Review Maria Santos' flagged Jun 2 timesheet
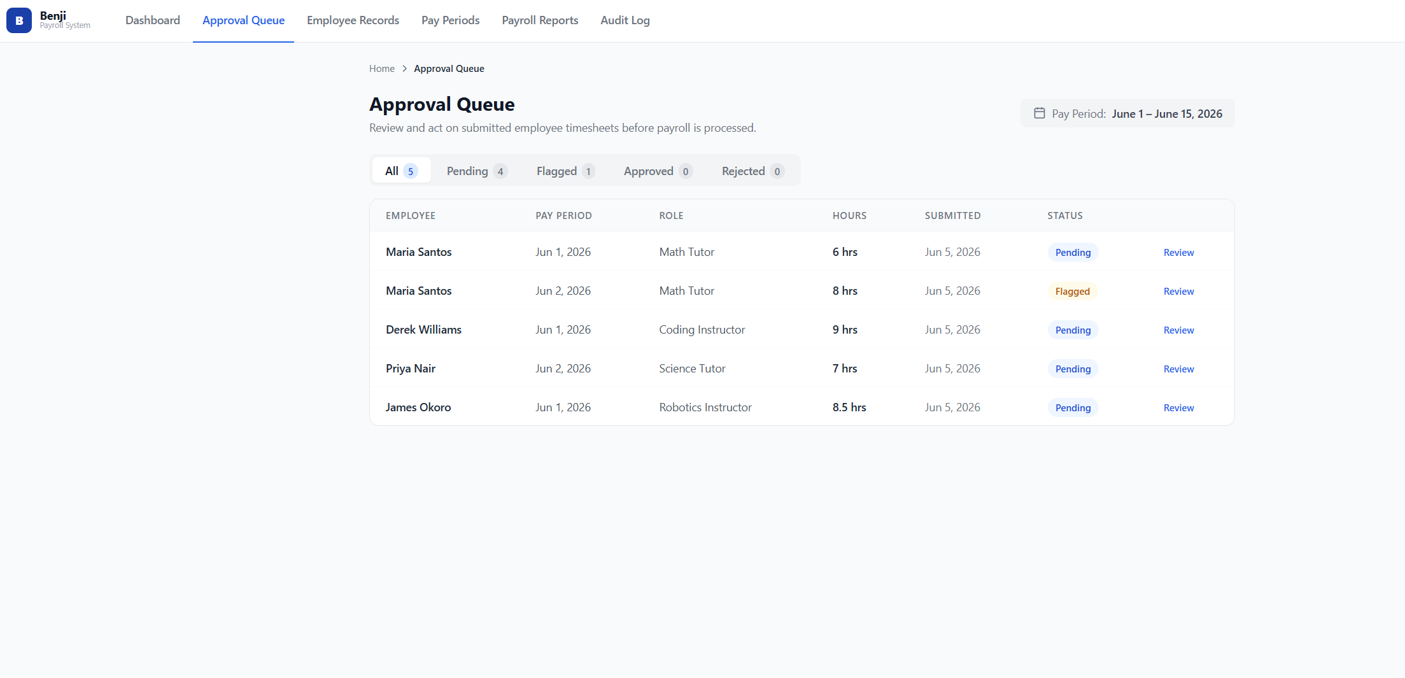This screenshot has width=1405, height=678. [x=1178, y=291]
